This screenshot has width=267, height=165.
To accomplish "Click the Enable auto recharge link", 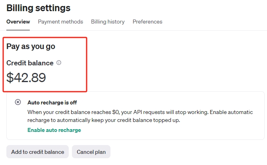I will tap(54, 130).
